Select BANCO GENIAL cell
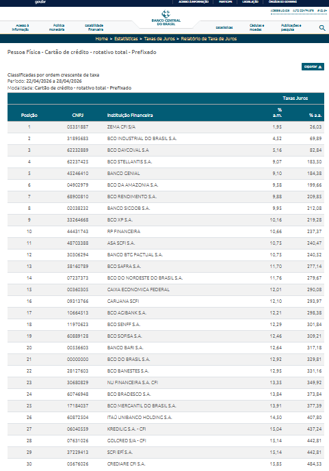329x471 pixels. [123, 174]
